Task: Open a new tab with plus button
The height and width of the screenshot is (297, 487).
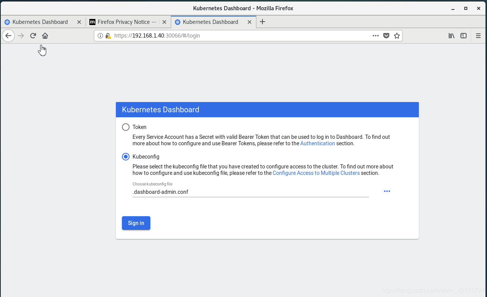Action: pos(262,22)
